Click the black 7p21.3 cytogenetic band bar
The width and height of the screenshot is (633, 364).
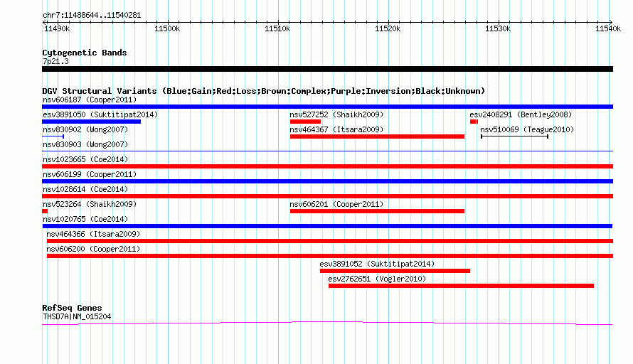(x=327, y=69)
